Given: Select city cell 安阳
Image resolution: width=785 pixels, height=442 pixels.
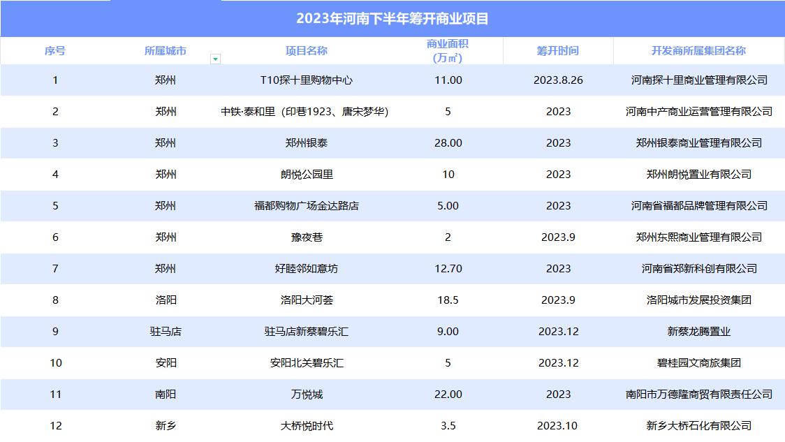Looking at the screenshot, I should (166, 363).
